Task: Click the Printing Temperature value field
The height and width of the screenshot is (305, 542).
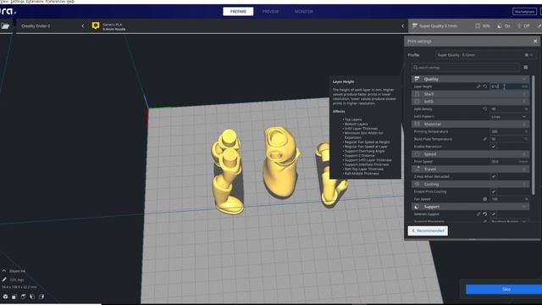Action: point(509,131)
